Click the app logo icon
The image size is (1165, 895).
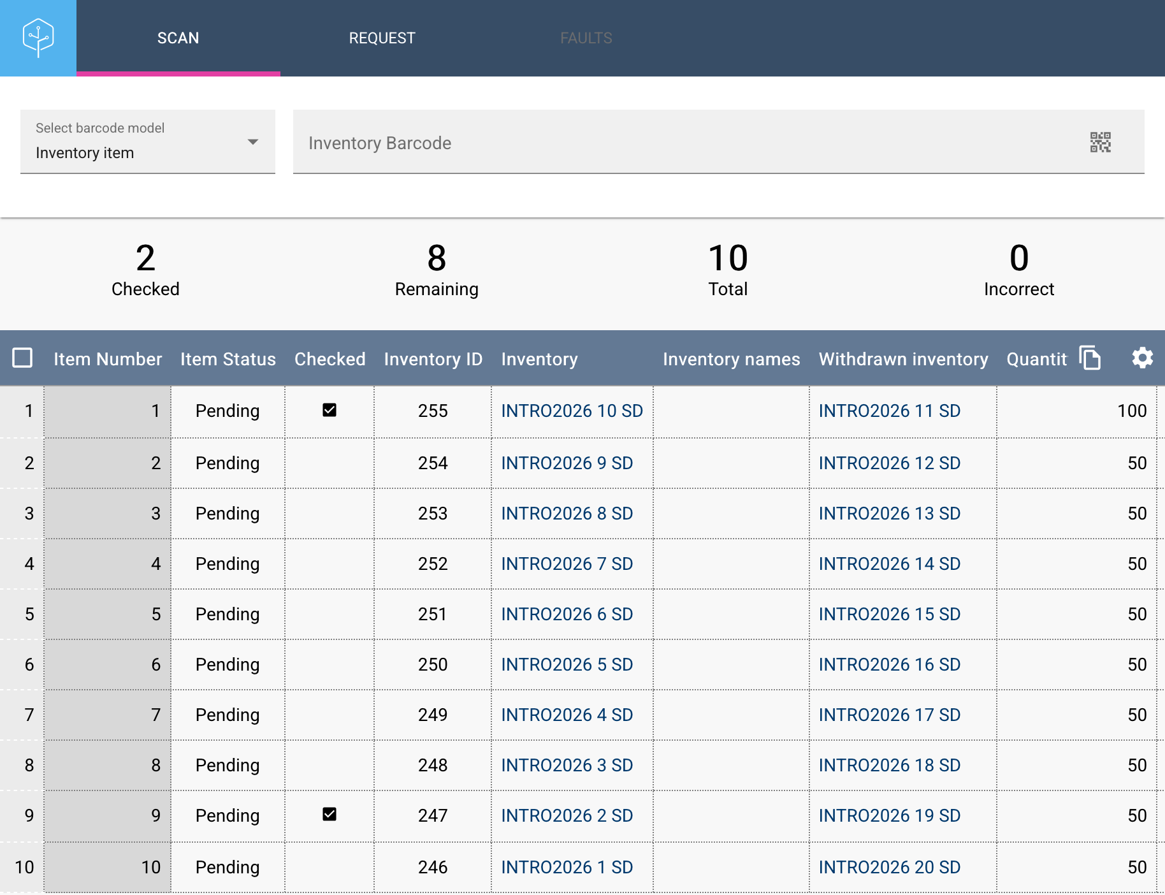tap(38, 38)
